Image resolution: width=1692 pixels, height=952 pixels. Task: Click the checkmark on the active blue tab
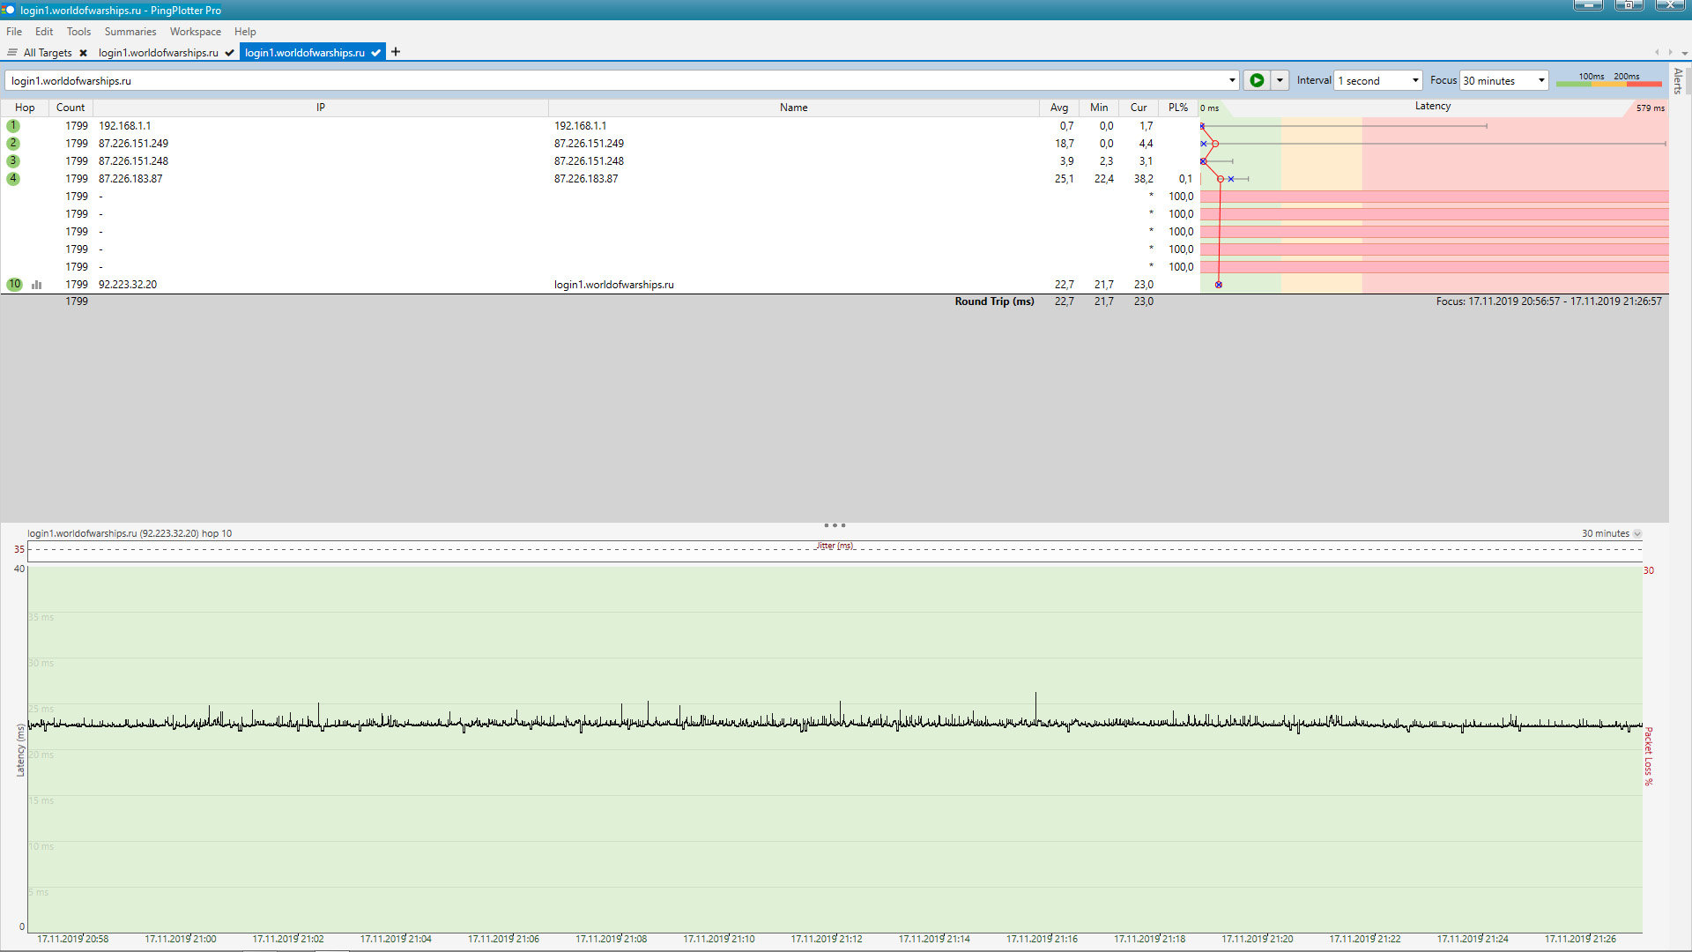coord(376,53)
